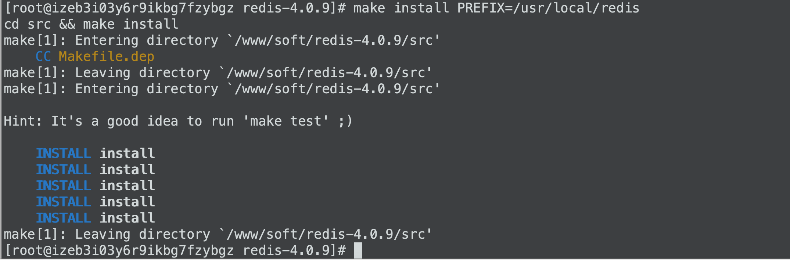Click the last blue INSTALL label
The height and width of the screenshot is (260, 790).
tap(64, 218)
